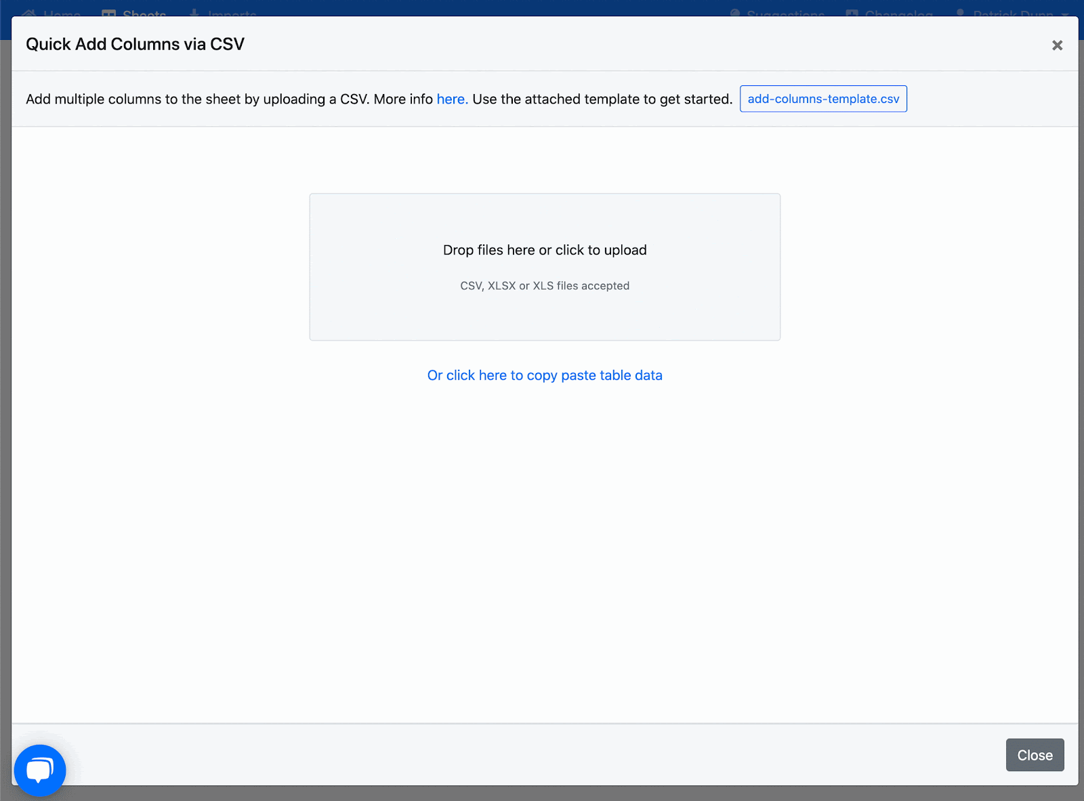This screenshot has height=801, width=1084.
Task: Switch to the Home page
Action: 61,14
